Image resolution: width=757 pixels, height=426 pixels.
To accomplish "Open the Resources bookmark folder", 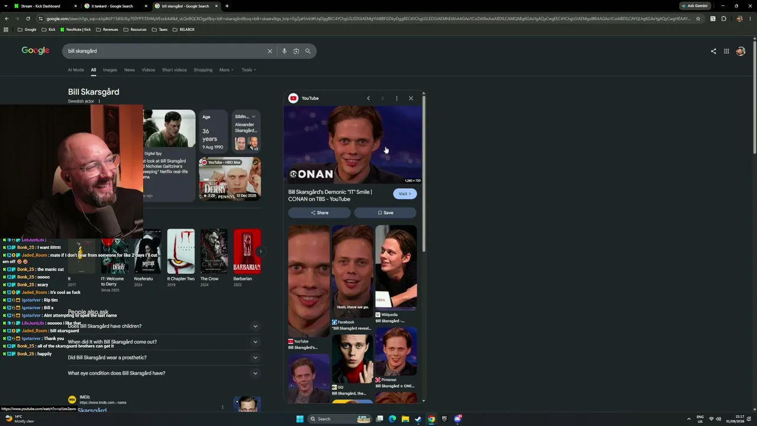I will point(134,30).
